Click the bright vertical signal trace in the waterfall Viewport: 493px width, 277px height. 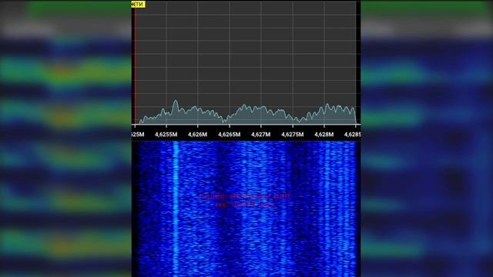tap(176, 209)
